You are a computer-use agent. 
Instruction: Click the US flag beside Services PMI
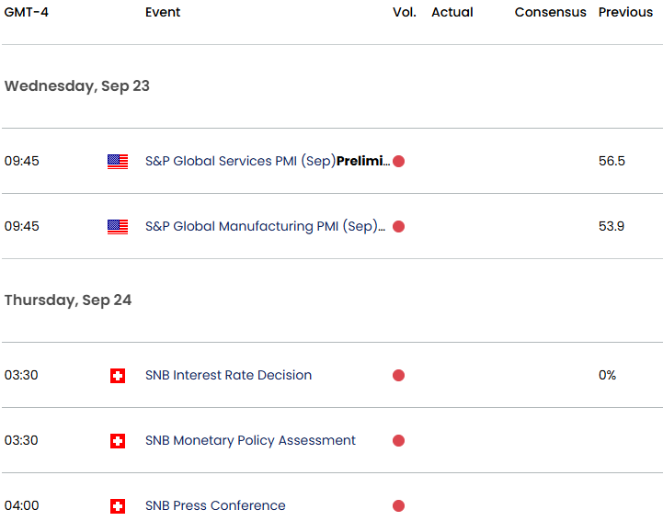click(x=118, y=162)
